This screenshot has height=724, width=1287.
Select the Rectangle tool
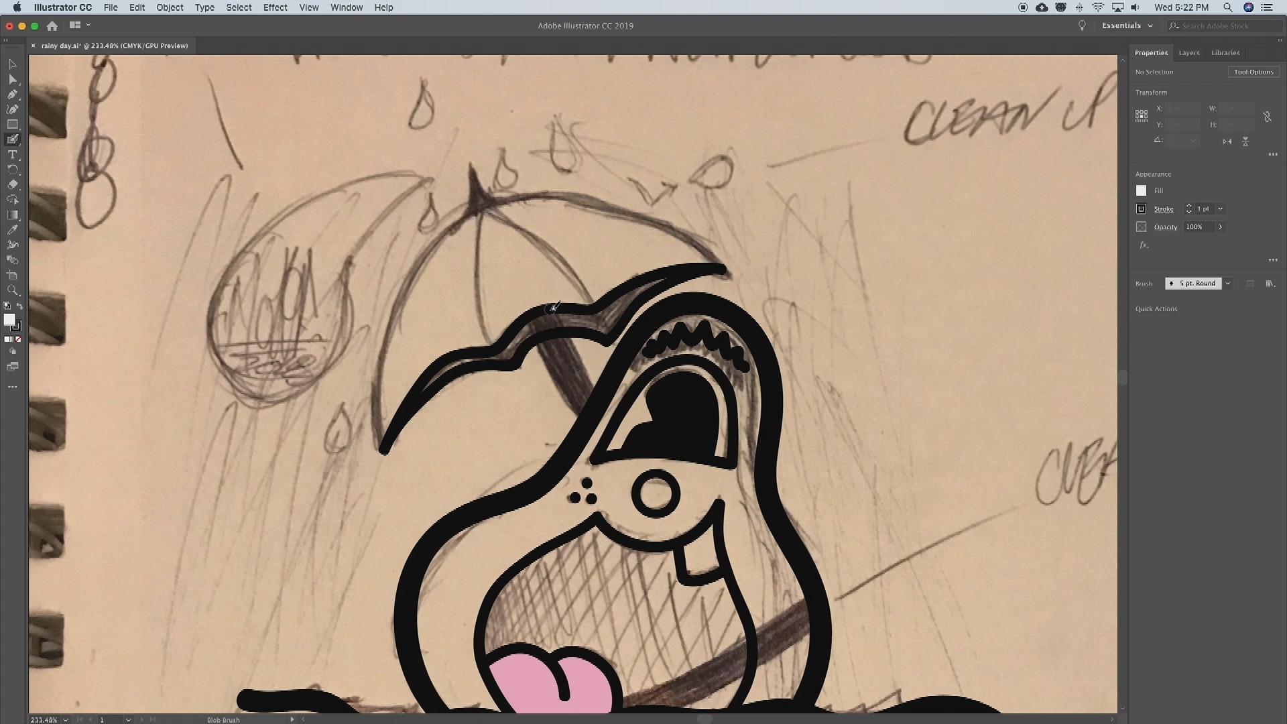13,125
